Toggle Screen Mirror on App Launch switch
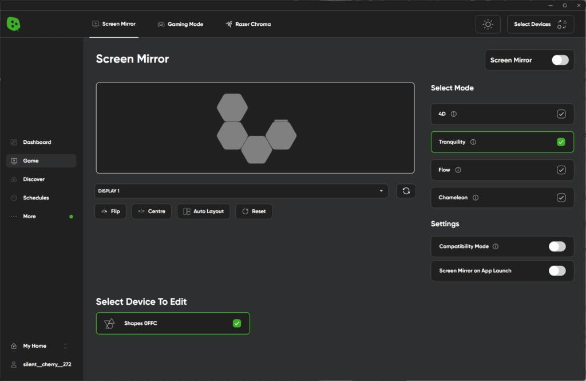586x381 pixels. (x=557, y=271)
